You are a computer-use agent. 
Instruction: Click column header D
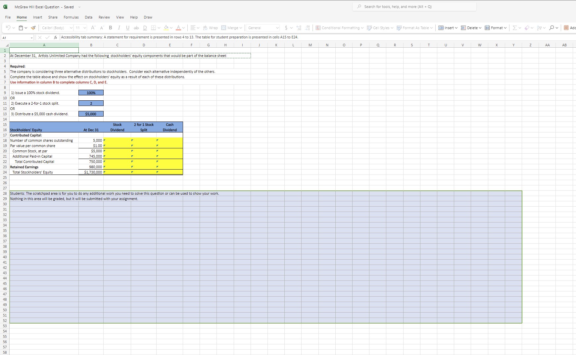144,45
